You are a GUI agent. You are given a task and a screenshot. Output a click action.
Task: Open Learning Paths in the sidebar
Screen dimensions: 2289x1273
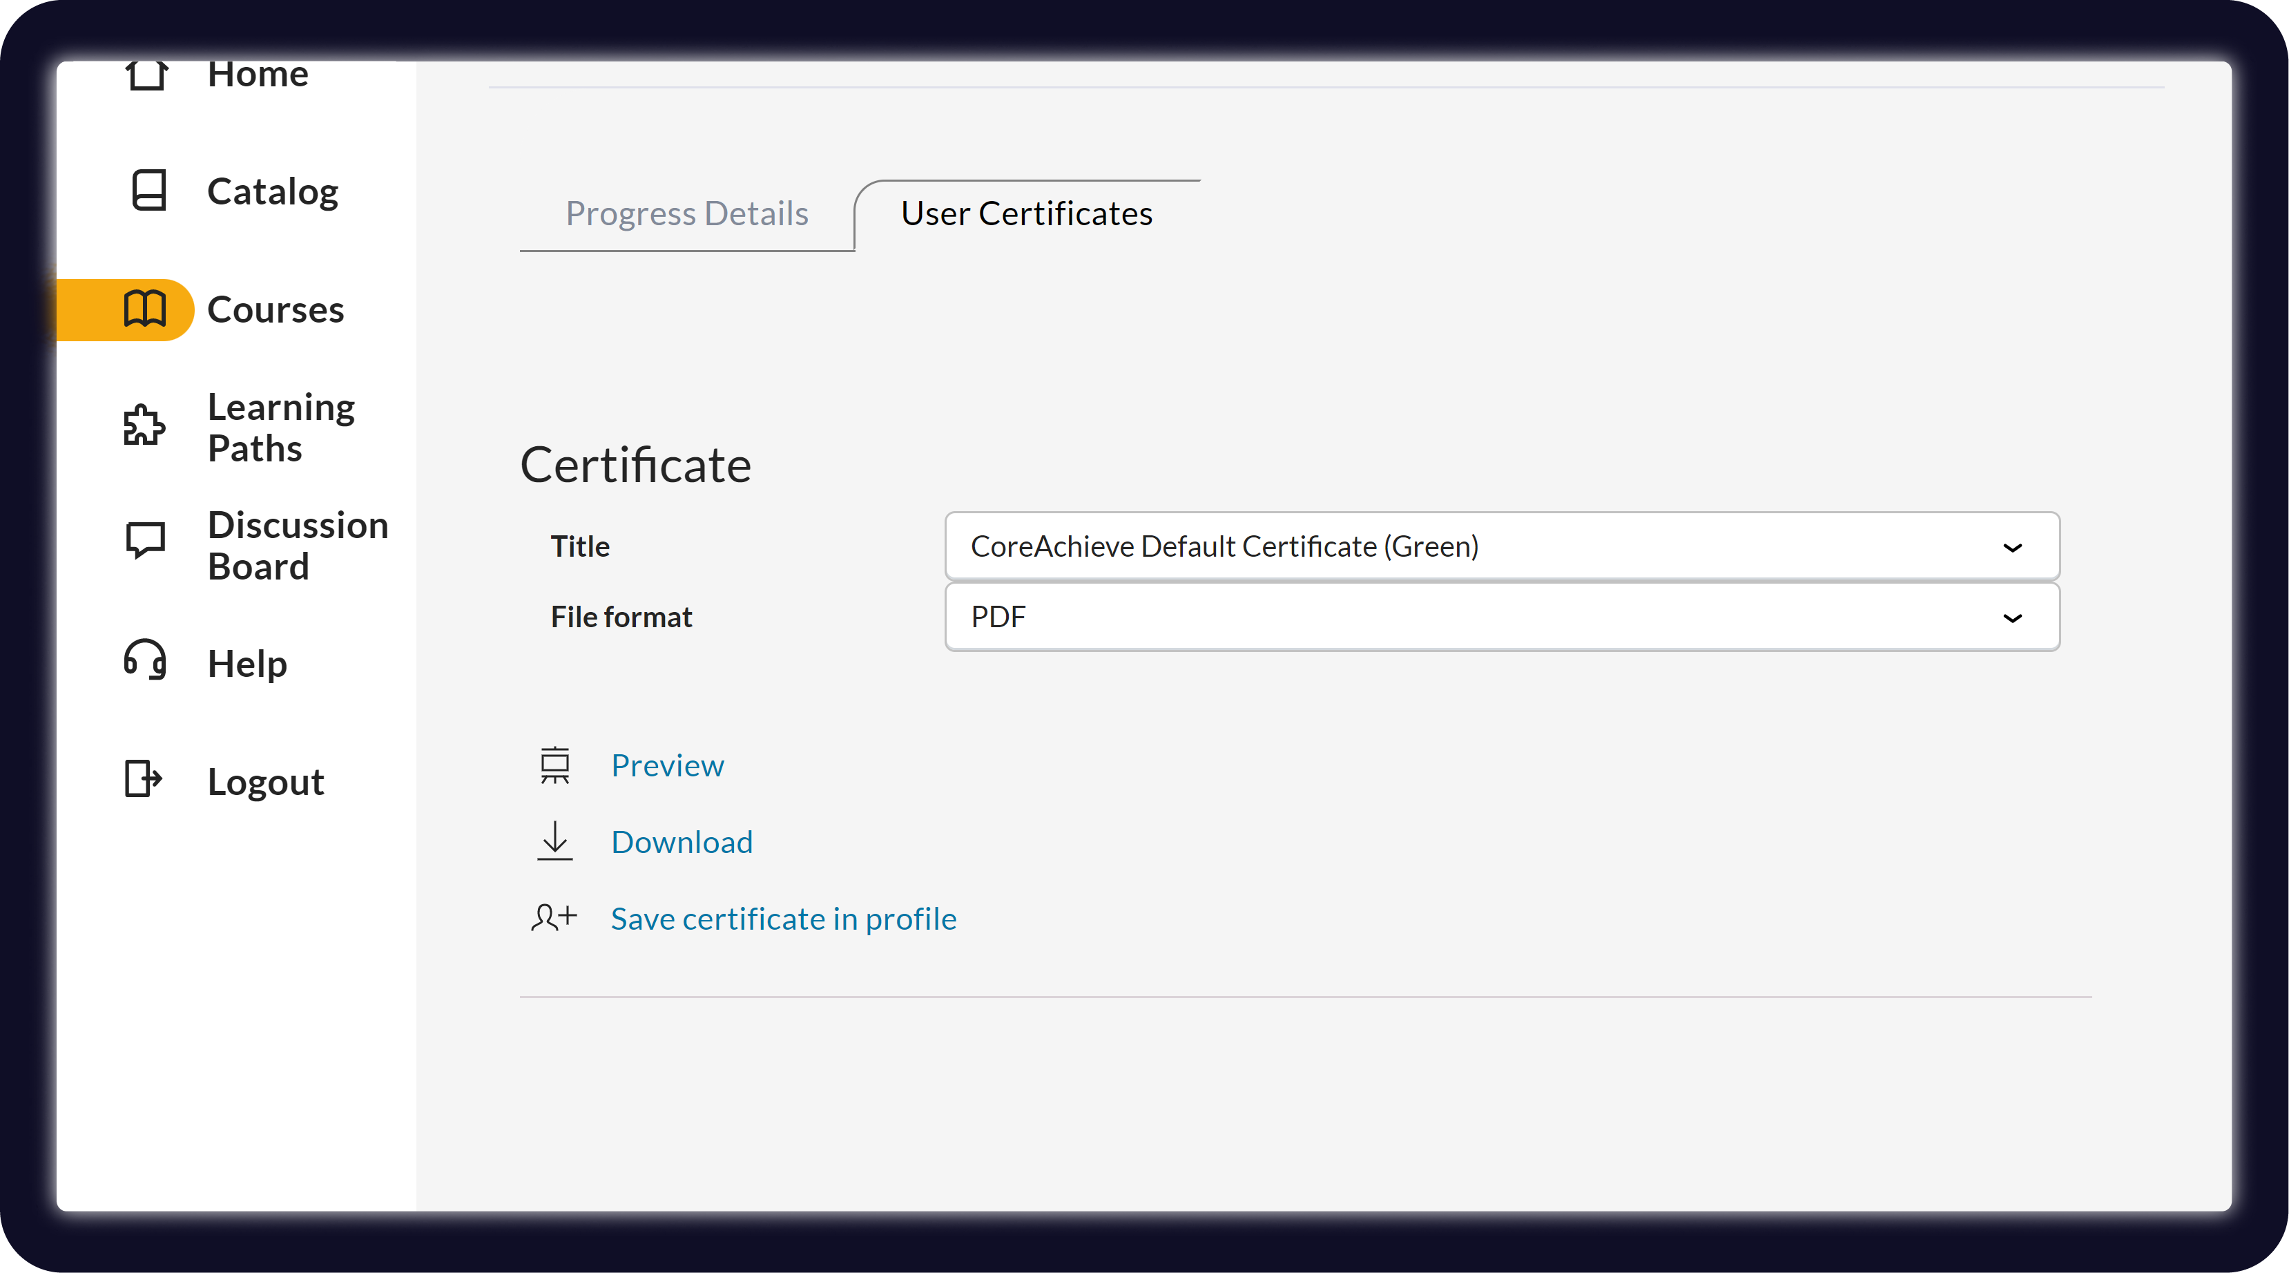[x=281, y=428]
